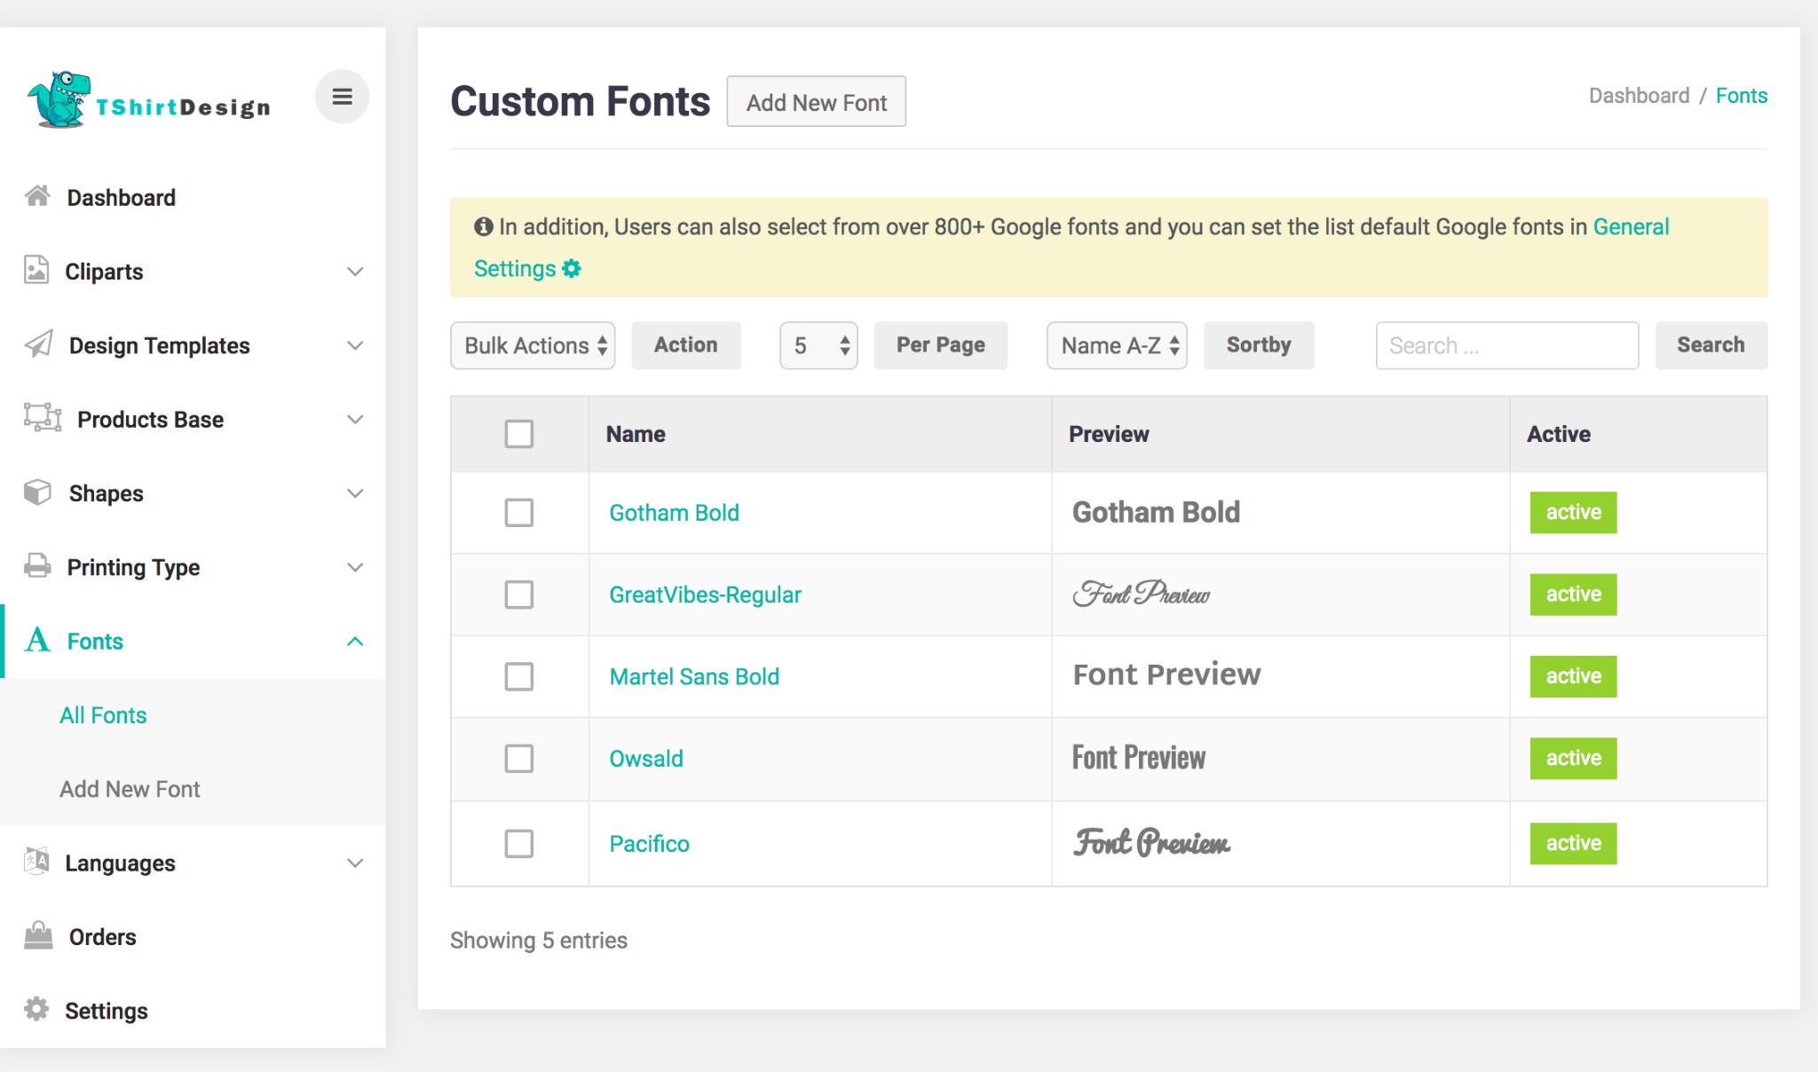Open the Name A-Z sort dropdown

coord(1116,345)
